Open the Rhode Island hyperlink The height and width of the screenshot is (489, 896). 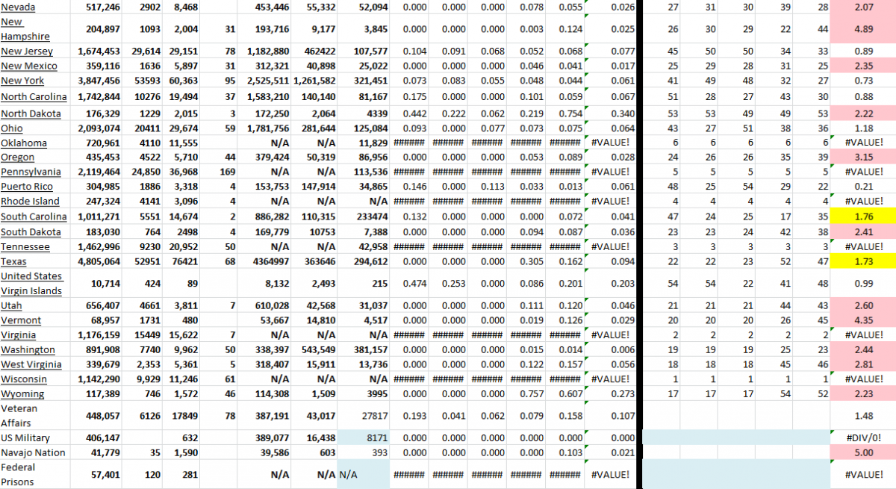(x=30, y=201)
